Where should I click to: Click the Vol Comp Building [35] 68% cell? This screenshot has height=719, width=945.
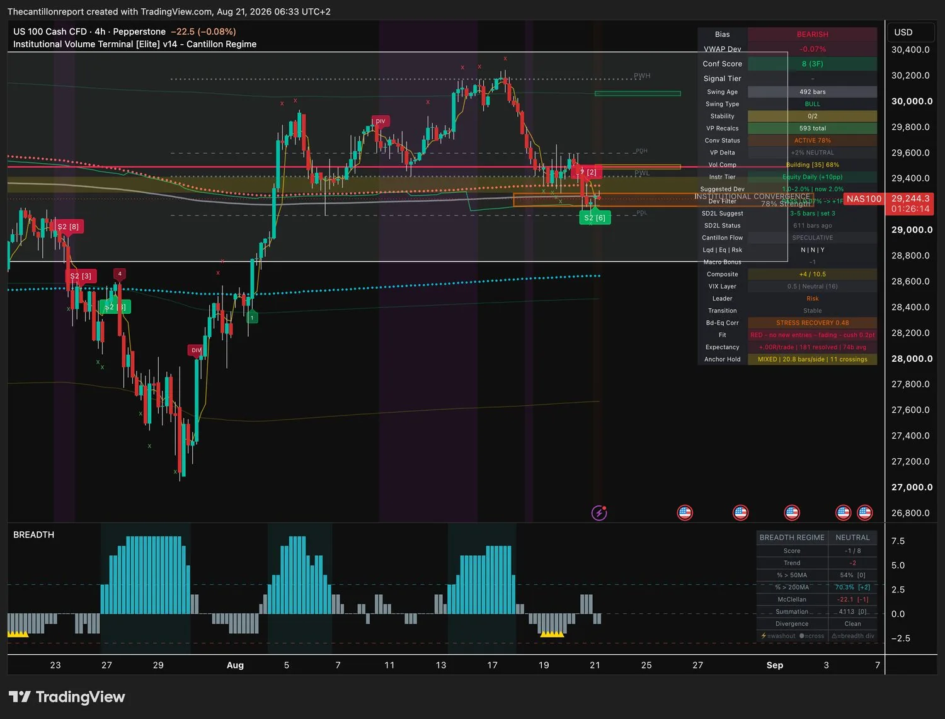pos(812,165)
